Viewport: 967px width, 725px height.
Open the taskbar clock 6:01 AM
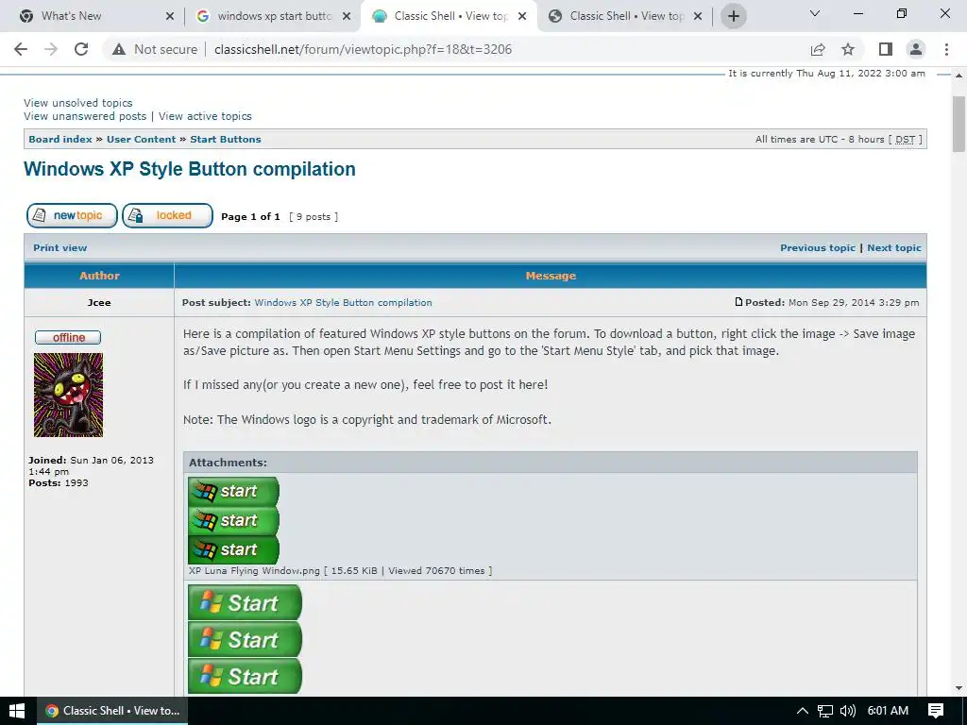(888, 711)
